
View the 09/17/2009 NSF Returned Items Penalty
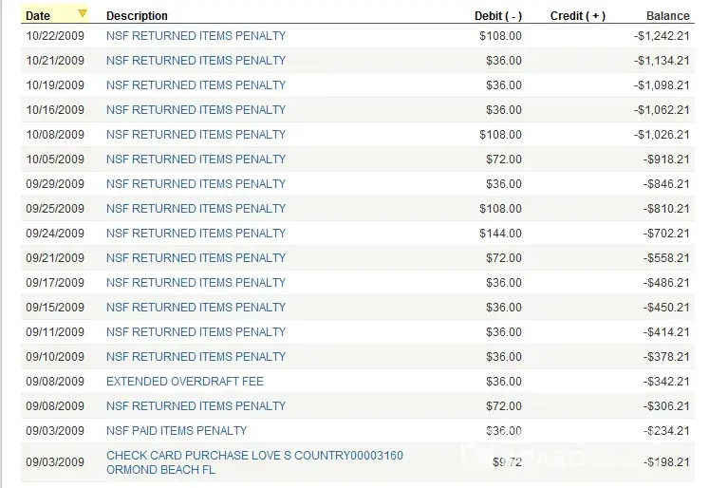196,283
